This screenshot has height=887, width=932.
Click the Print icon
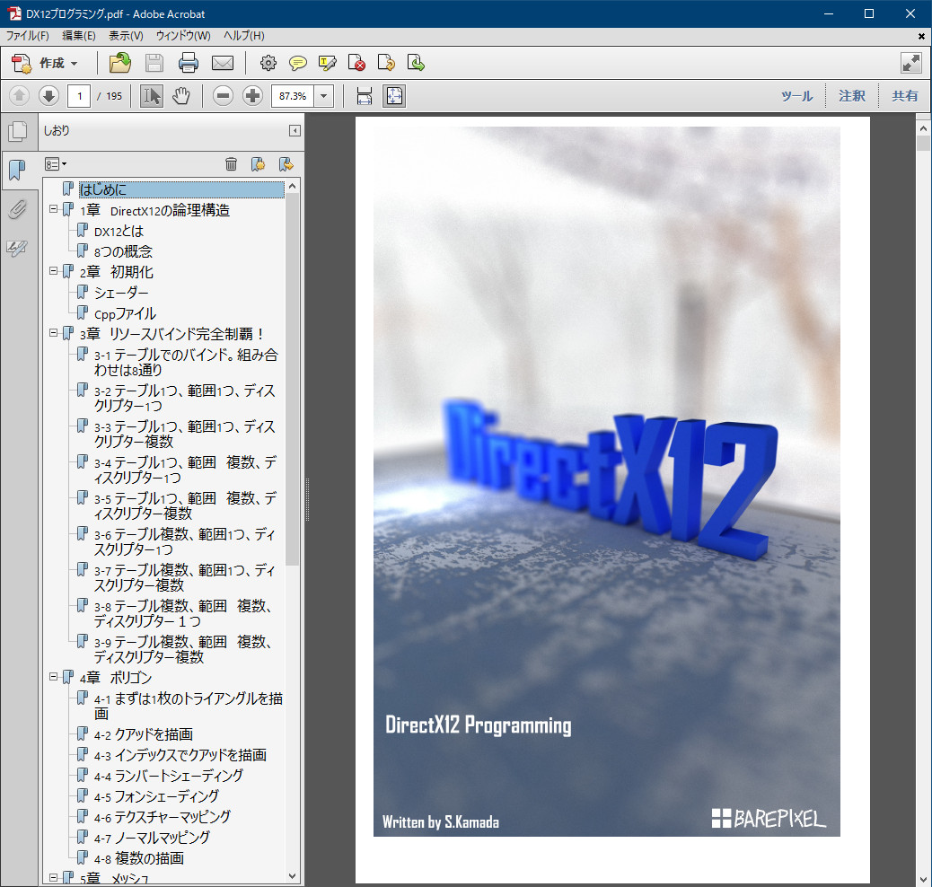tap(188, 63)
